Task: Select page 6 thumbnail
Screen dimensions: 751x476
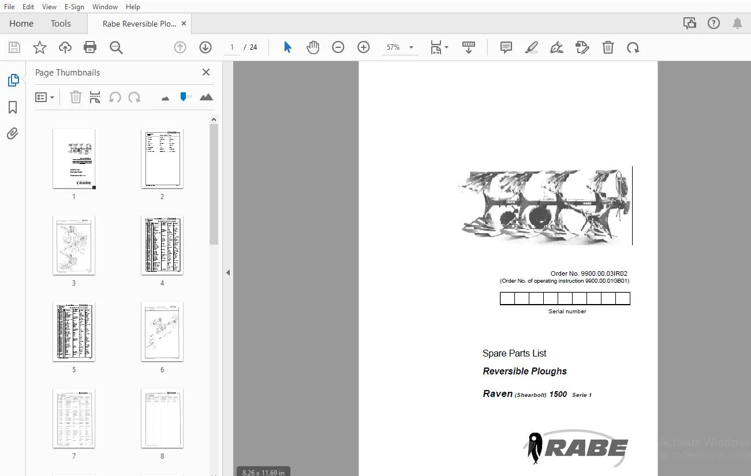Action: (x=162, y=332)
